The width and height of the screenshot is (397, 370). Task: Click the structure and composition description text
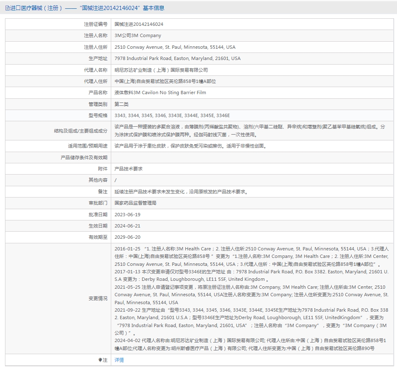coord(250,131)
